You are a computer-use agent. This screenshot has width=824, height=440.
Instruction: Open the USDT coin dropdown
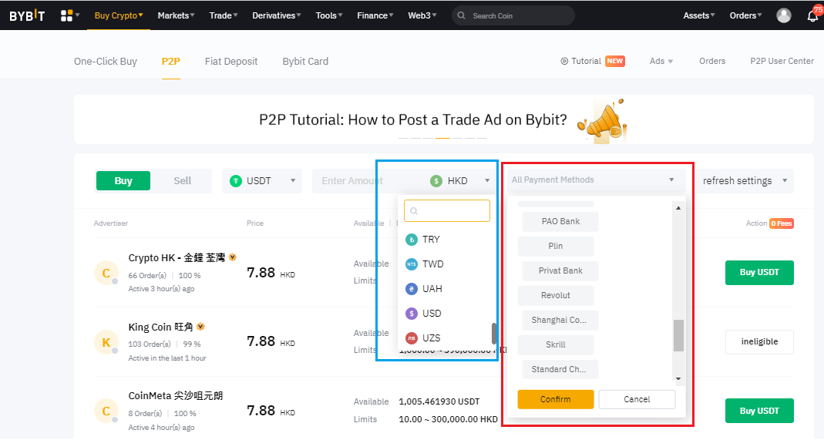tap(262, 181)
